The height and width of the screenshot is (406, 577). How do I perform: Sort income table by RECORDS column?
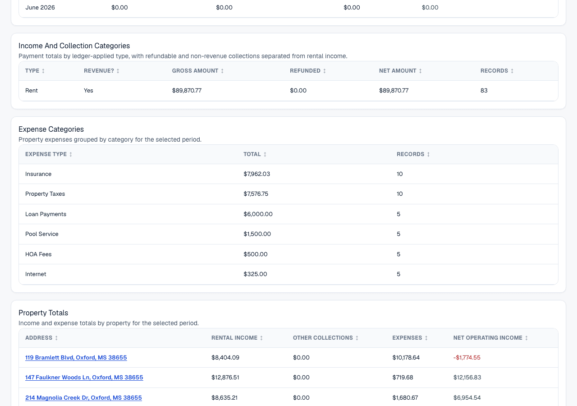[x=497, y=71]
